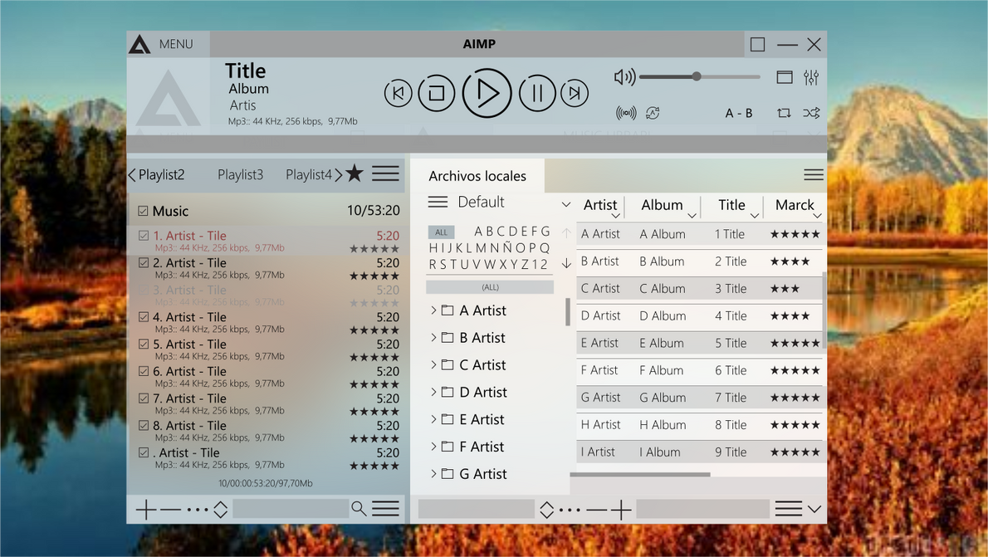Uncheck track 2. Artist - Tile
The image size is (988, 557).
(x=144, y=263)
